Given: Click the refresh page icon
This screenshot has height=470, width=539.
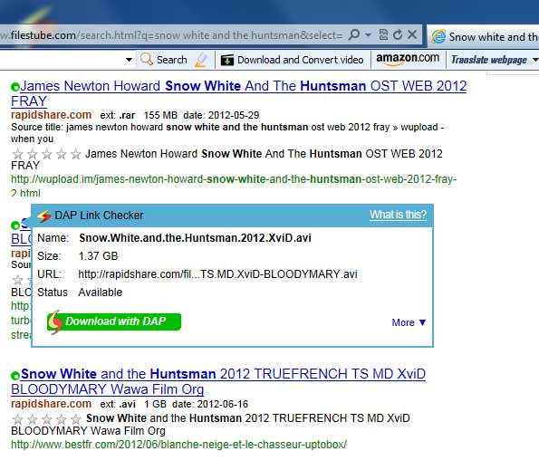Looking at the screenshot, I should [x=398, y=34].
